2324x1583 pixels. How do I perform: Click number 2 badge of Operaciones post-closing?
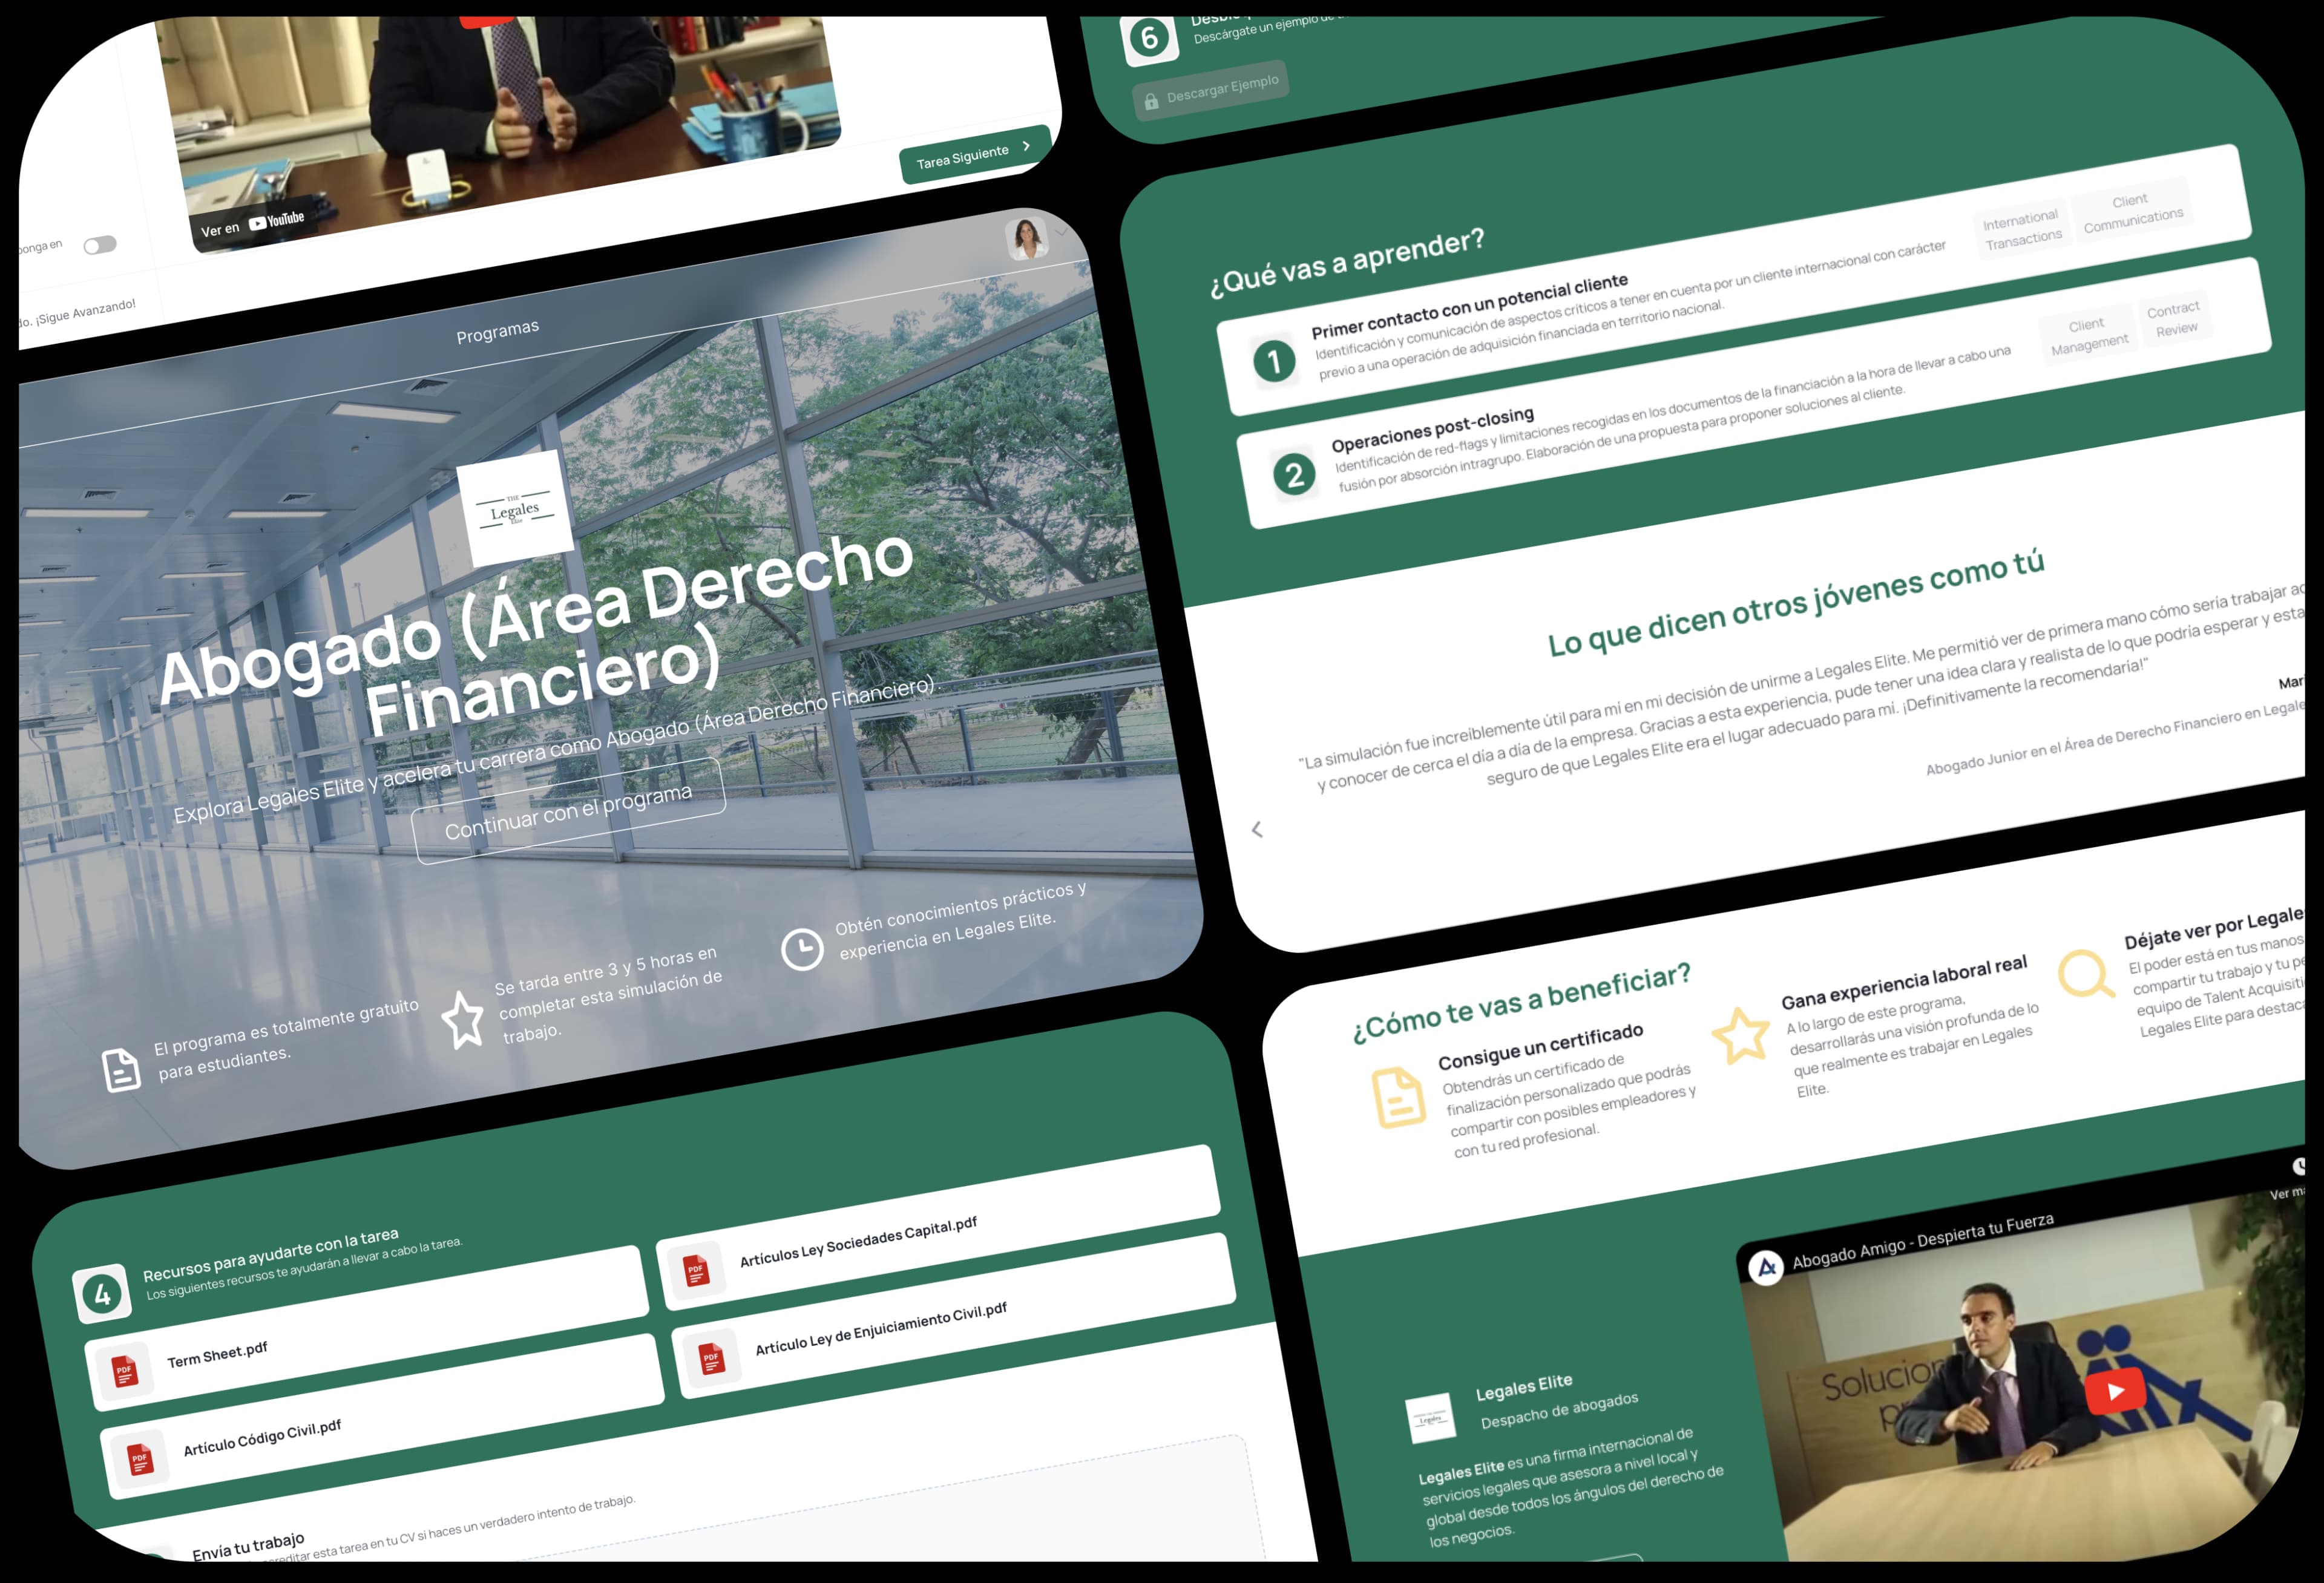[1294, 475]
